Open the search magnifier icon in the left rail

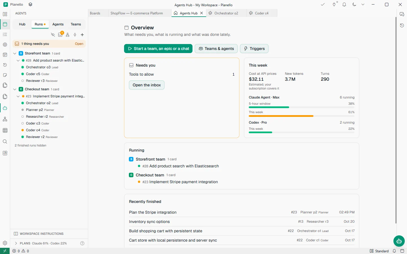click(5, 142)
